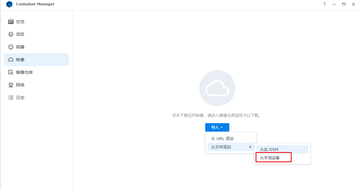The width and height of the screenshot is (361, 190).
Task: Choose 从 URL 添加 menu entry
Action: pos(222,139)
